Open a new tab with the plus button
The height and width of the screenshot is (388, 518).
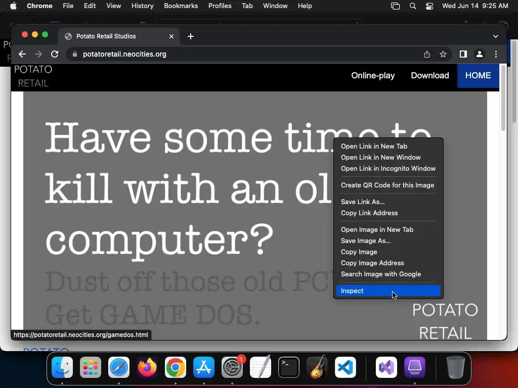191,36
